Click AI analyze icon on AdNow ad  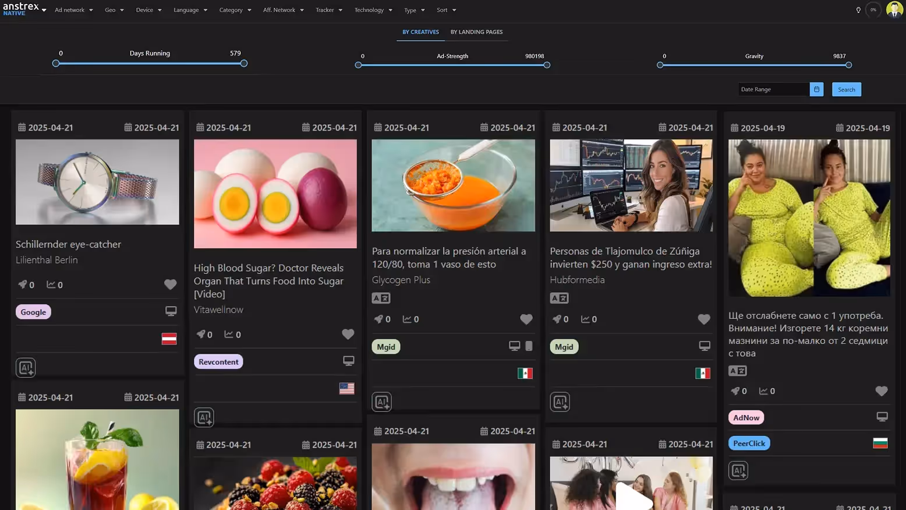[738, 470]
